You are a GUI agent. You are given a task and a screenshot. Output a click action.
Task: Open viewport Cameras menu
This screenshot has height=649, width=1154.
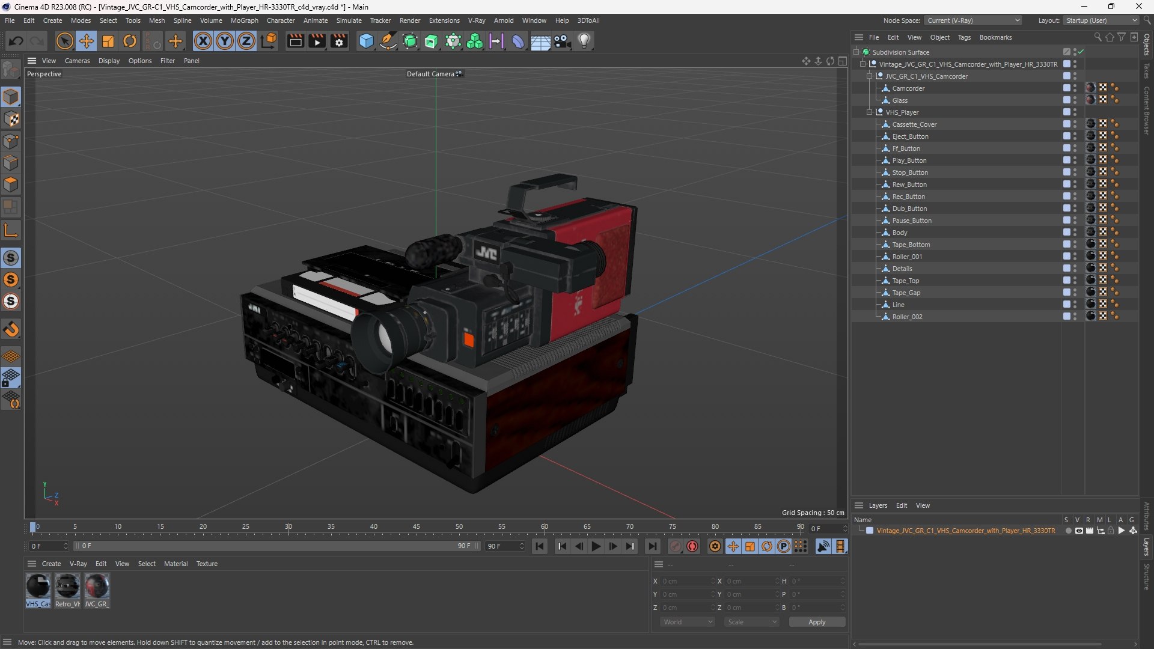click(x=77, y=61)
